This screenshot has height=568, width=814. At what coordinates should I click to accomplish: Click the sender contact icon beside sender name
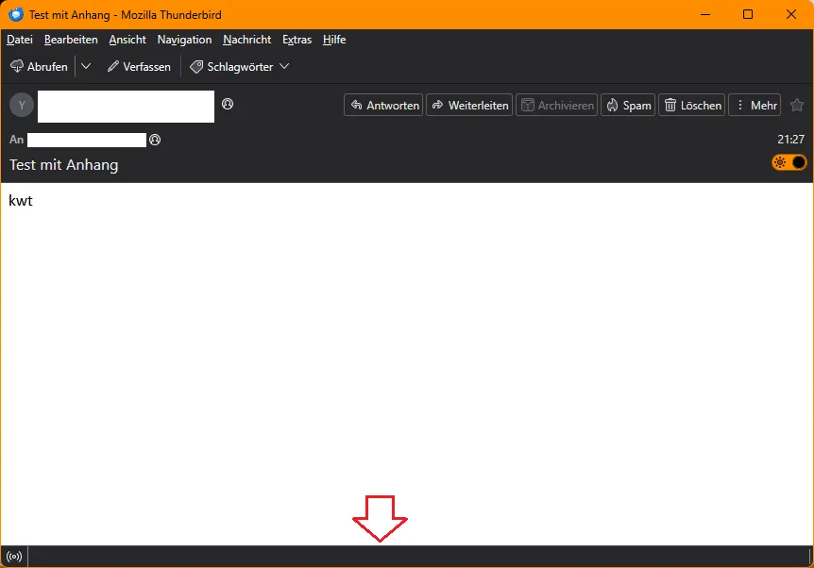click(228, 105)
